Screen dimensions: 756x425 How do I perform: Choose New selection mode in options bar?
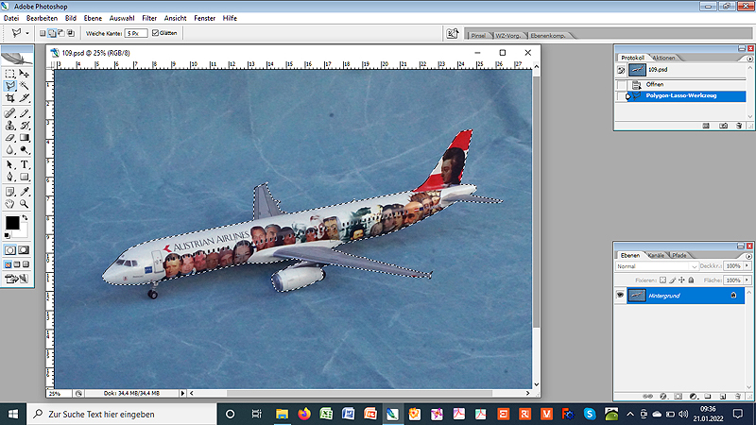coord(43,33)
